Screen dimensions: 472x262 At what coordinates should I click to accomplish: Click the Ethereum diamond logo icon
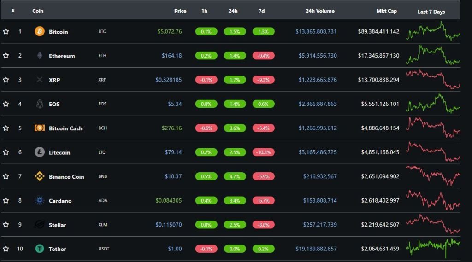coord(40,55)
